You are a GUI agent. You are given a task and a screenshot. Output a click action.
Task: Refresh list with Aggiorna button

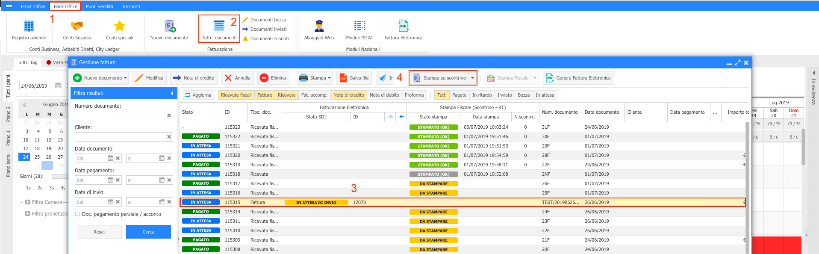198,95
